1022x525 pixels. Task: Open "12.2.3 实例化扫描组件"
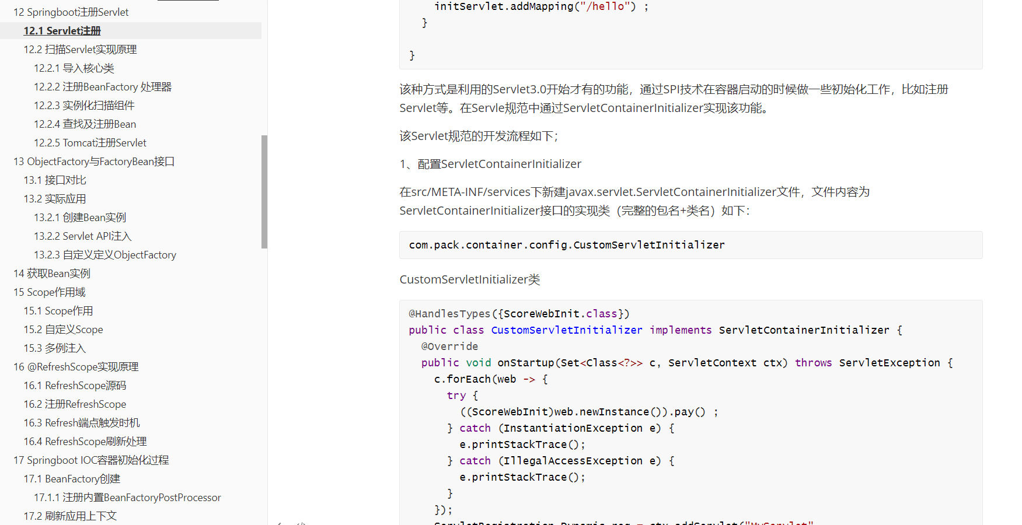[x=84, y=105]
